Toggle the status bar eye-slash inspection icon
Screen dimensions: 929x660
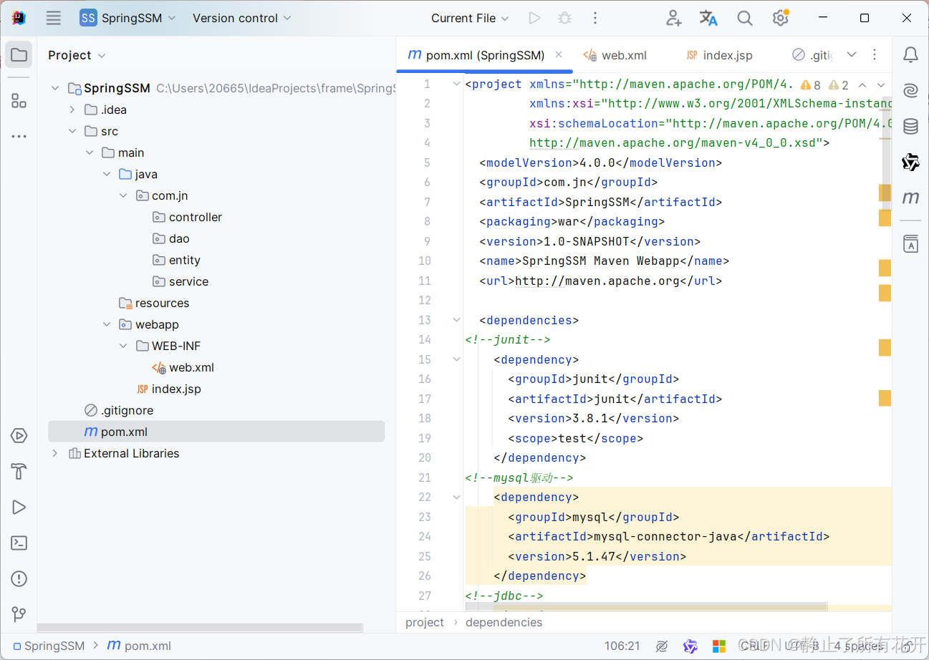click(x=662, y=646)
